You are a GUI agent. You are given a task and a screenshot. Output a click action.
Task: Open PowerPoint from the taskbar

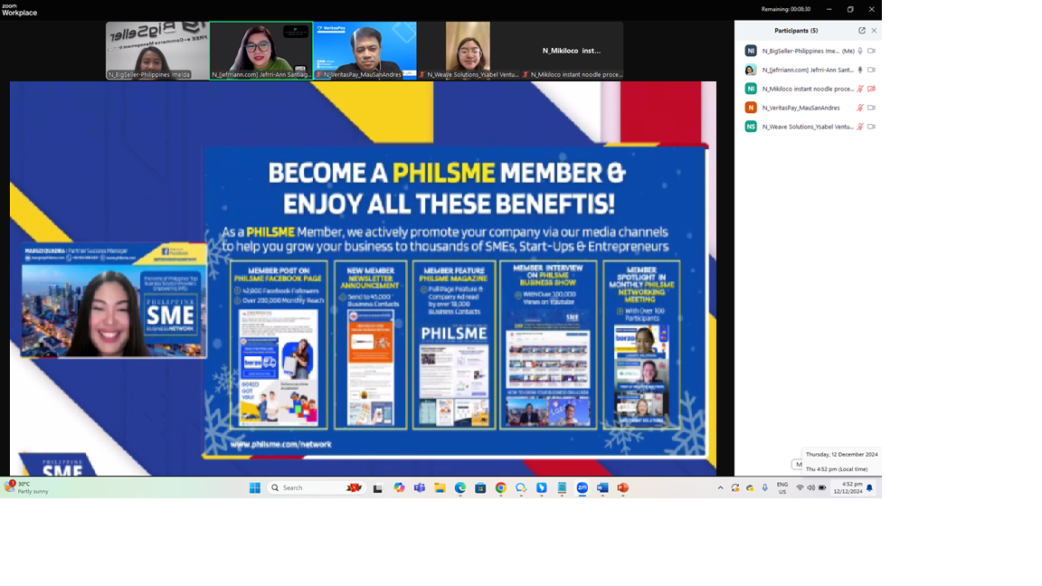(623, 488)
